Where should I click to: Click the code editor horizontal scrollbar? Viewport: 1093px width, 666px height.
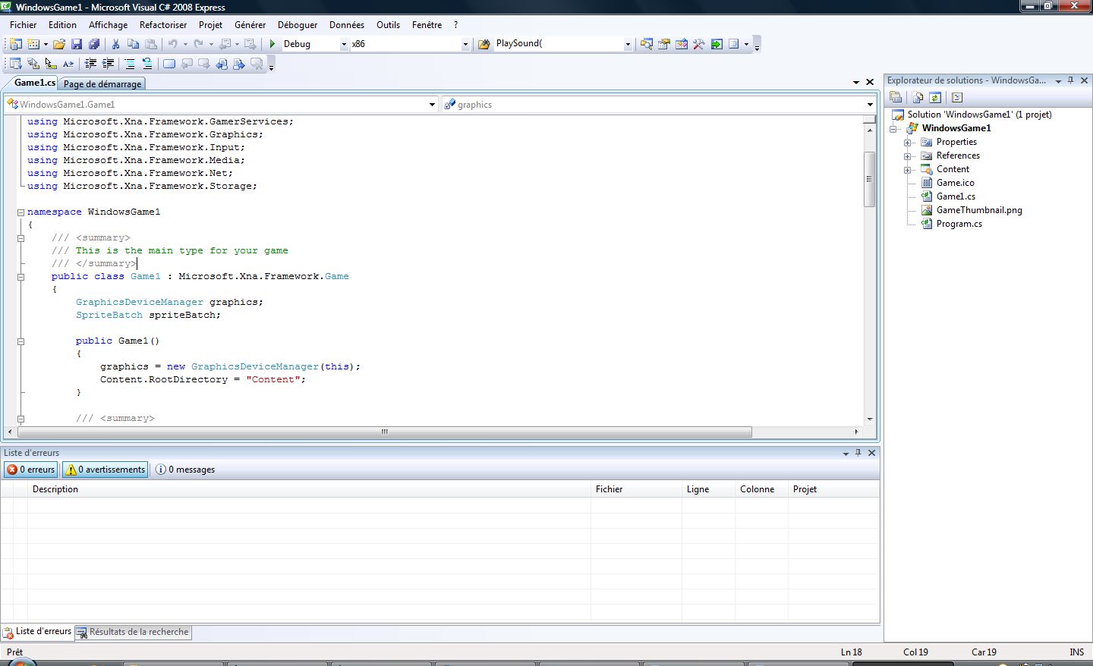[x=384, y=432]
